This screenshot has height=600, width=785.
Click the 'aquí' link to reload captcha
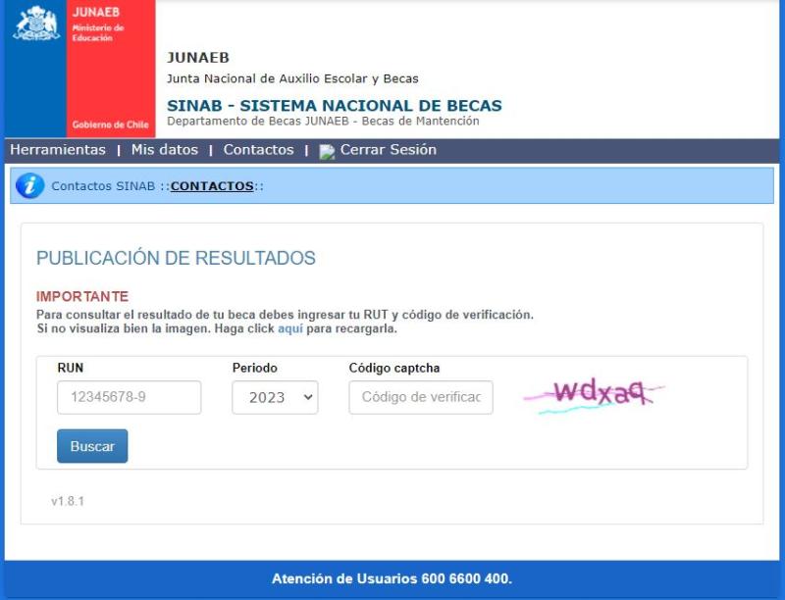point(289,328)
